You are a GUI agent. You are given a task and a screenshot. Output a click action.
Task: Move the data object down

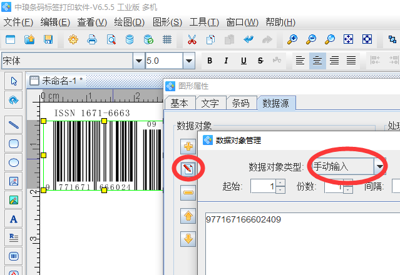tap(188, 239)
